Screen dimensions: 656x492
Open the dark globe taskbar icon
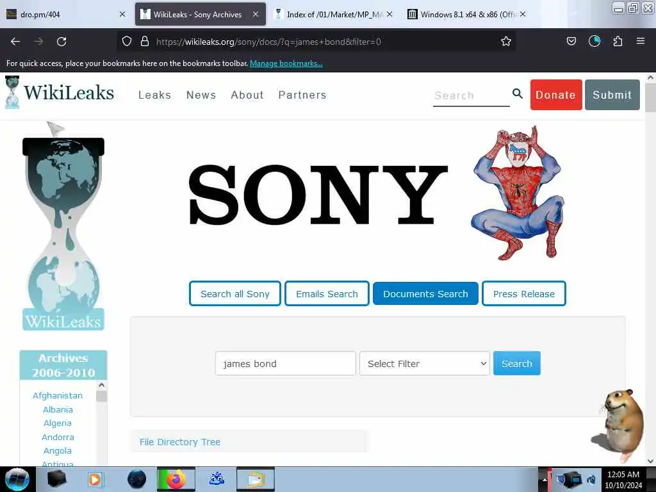(136, 479)
